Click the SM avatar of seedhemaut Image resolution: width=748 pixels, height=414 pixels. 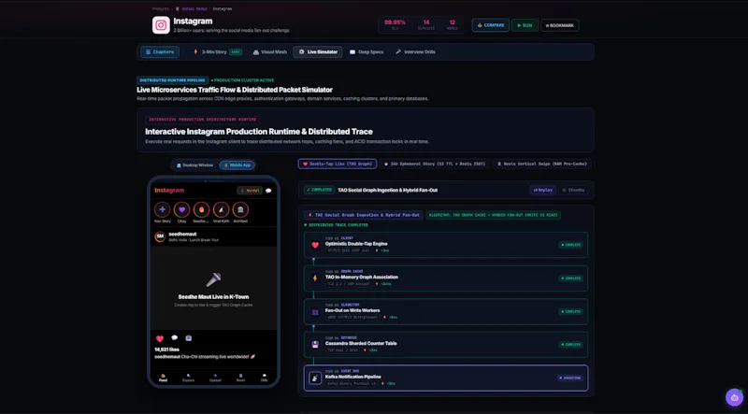pyautogui.click(x=160, y=236)
